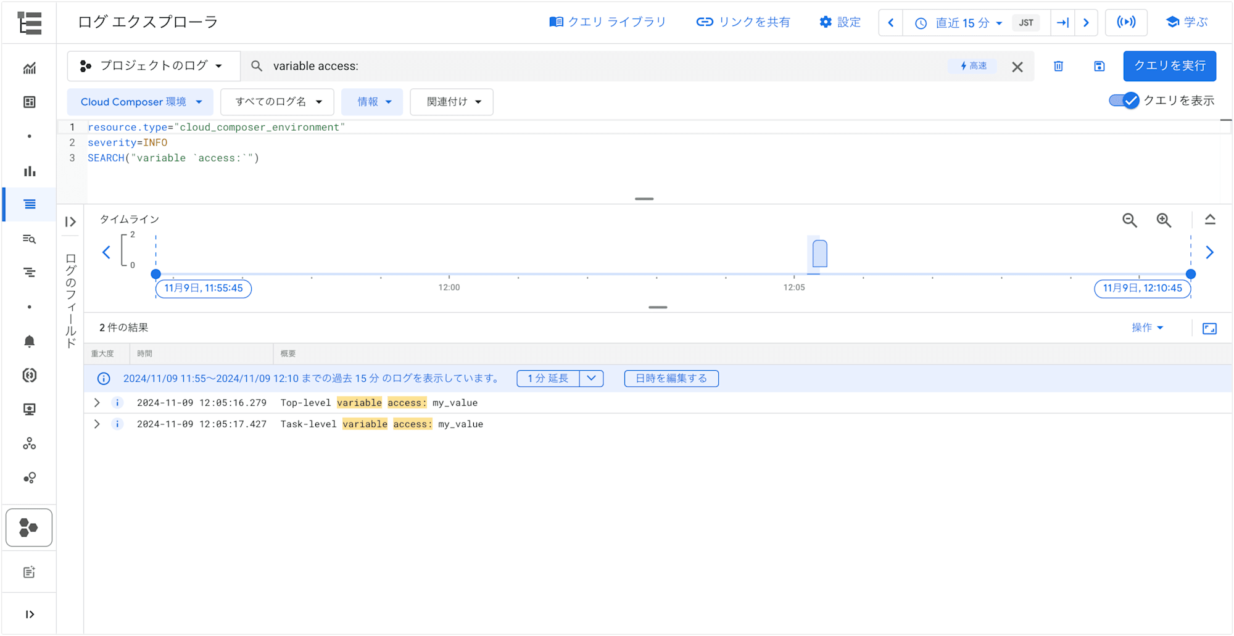Open the すべてのログ名 dropdown
Viewport: 1234px width, 636px height.
pos(278,102)
